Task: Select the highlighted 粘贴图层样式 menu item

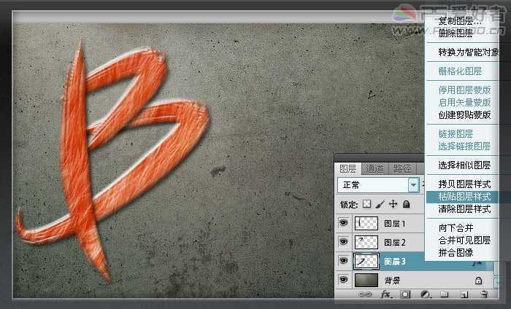Action: coord(464,197)
